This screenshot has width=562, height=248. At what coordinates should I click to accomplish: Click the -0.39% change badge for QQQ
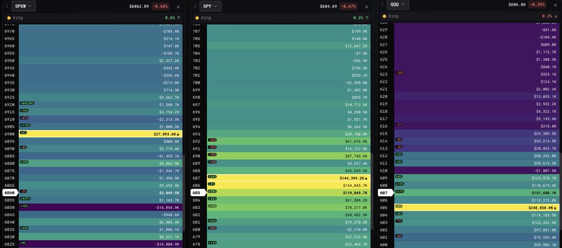point(537,4)
